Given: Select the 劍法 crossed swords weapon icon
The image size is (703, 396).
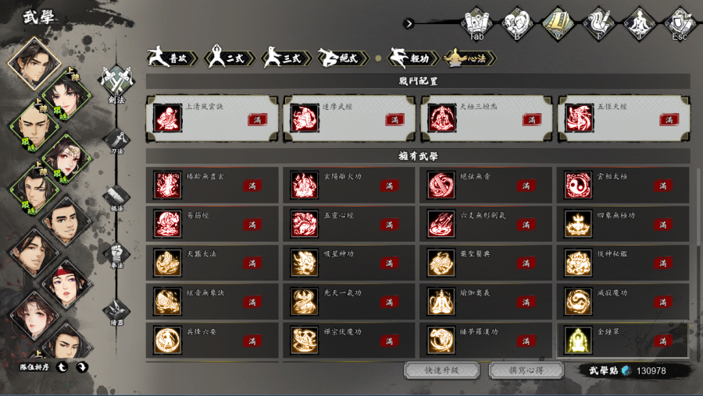Looking at the screenshot, I should pyautogui.click(x=116, y=83).
